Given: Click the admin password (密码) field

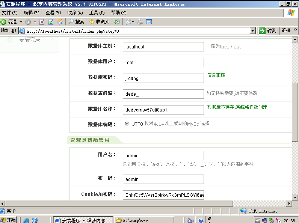Looking at the screenshot, I should pos(163,179).
